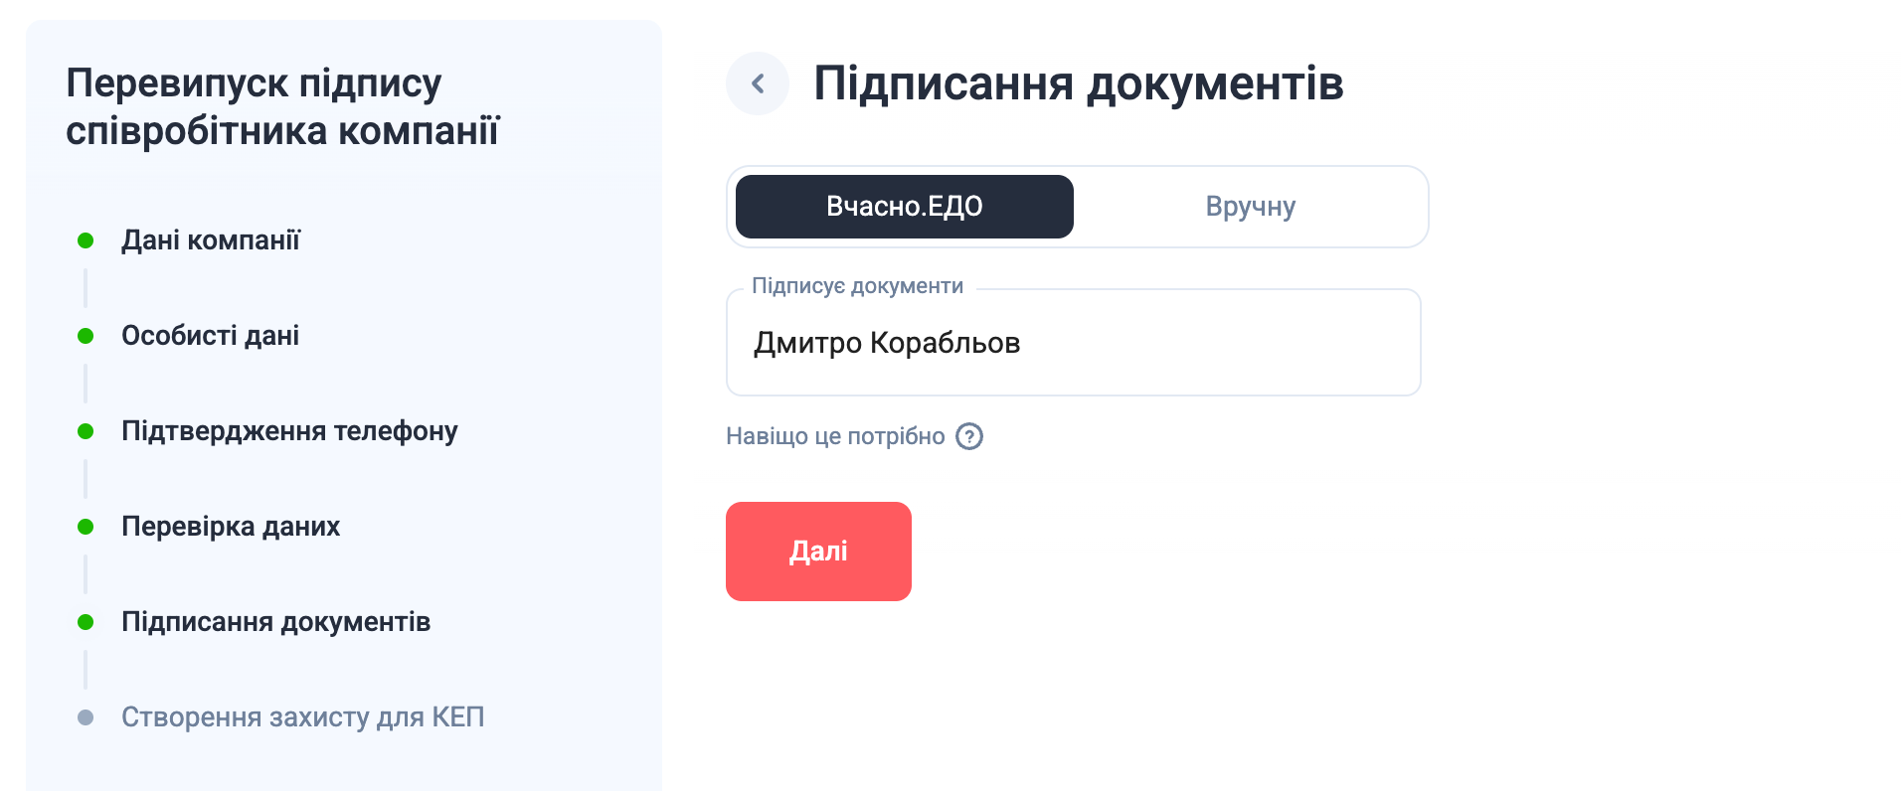Open the Перевірка даних step
Viewport: 1901px width, 791px height.
231,527
